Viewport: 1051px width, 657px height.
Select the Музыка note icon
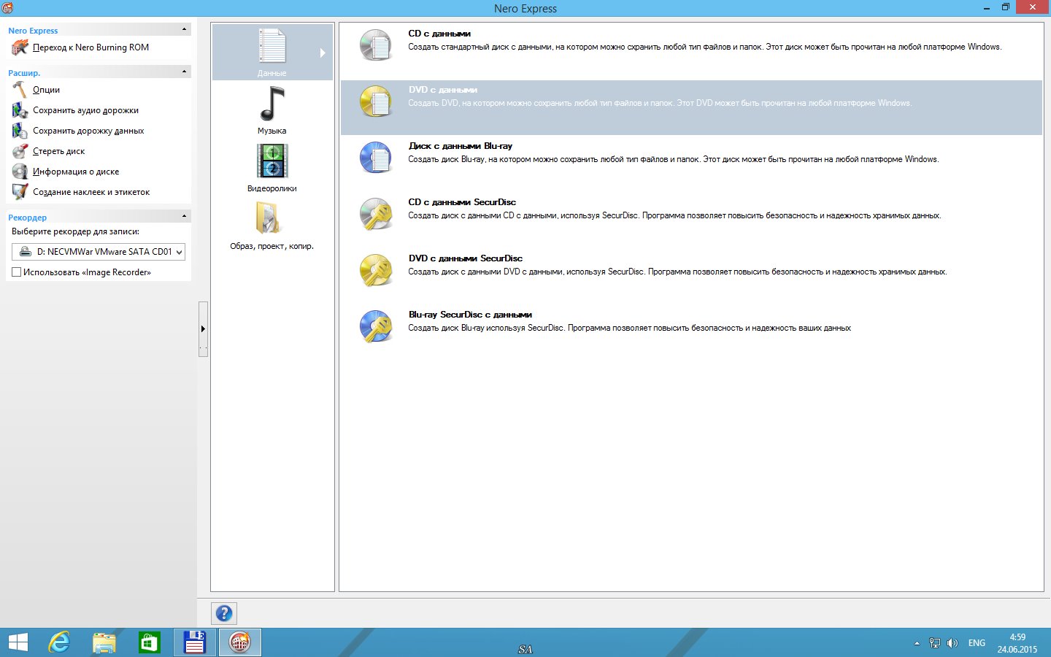(272, 104)
